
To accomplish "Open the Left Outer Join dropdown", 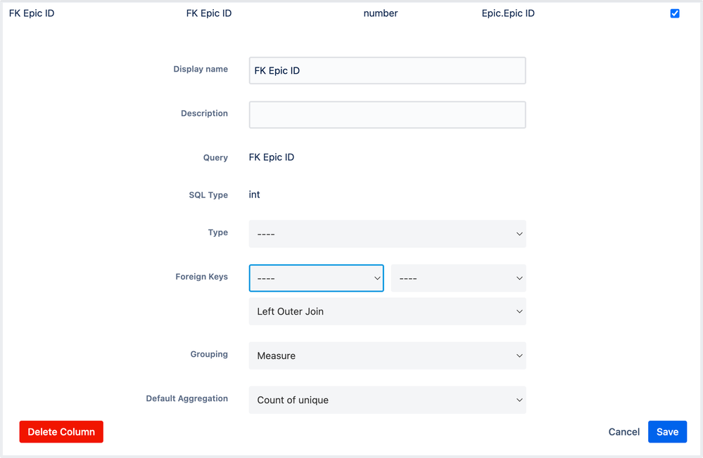I will pyautogui.click(x=387, y=311).
